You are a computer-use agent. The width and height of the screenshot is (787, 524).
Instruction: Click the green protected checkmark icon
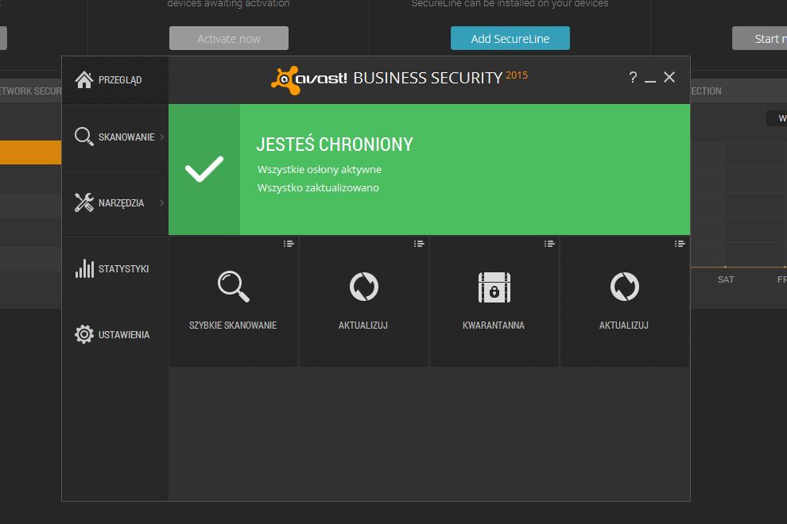[x=204, y=169]
